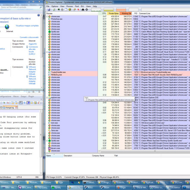Sort by the Process column header

pyautogui.click(x=72, y=14)
